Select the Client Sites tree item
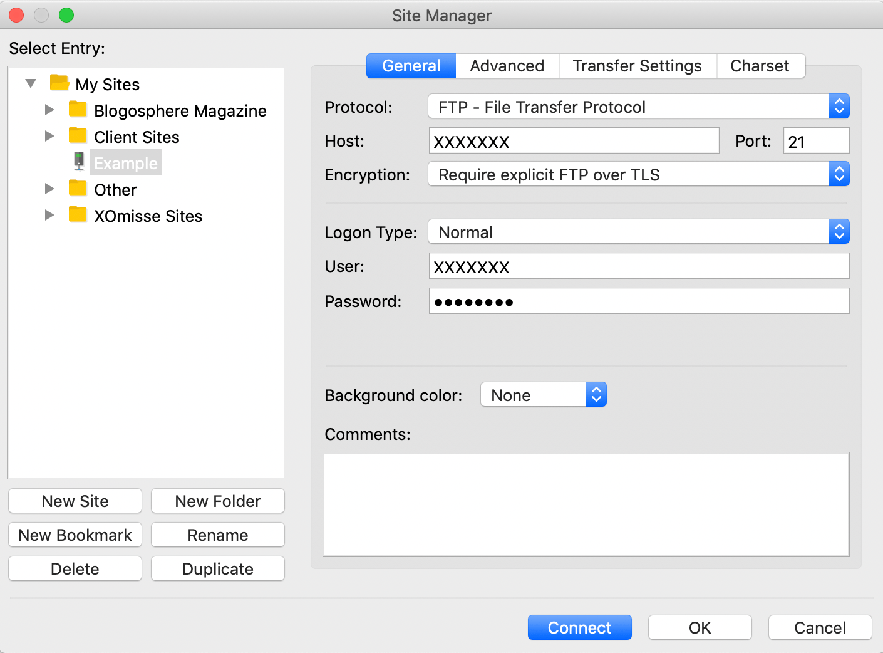 point(137,137)
